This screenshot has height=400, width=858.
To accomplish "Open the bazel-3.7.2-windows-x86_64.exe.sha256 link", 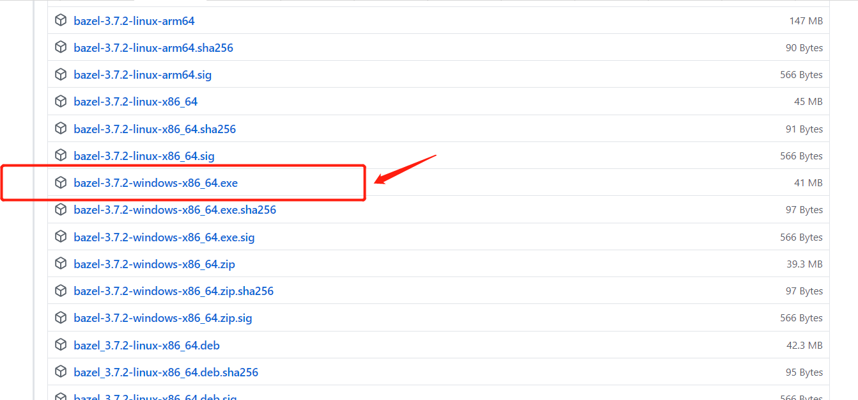I will pyautogui.click(x=175, y=209).
